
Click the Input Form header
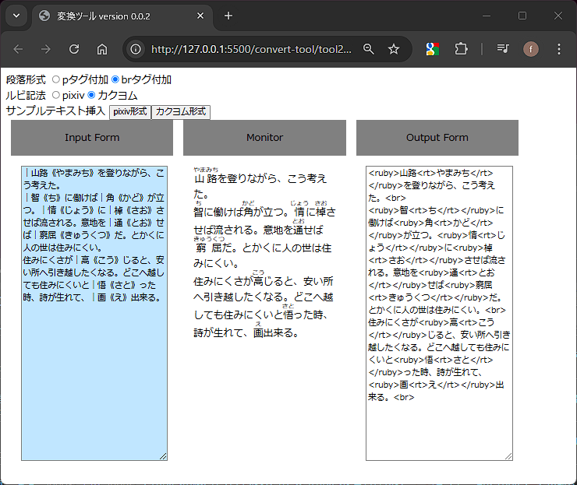tap(92, 138)
